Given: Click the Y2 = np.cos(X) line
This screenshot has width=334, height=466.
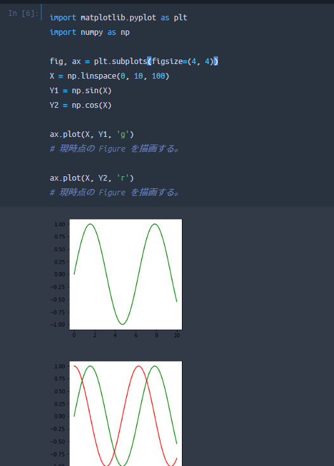Looking at the screenshot, I should point(80,105).
